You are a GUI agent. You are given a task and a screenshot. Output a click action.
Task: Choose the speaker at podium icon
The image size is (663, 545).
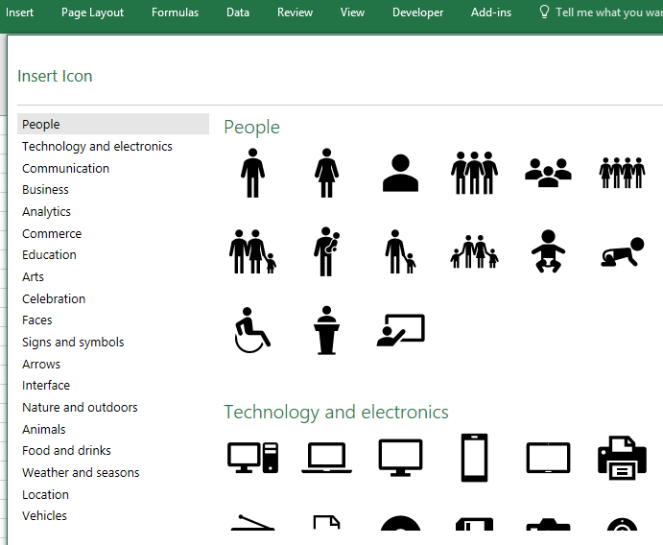coord(327,329)
